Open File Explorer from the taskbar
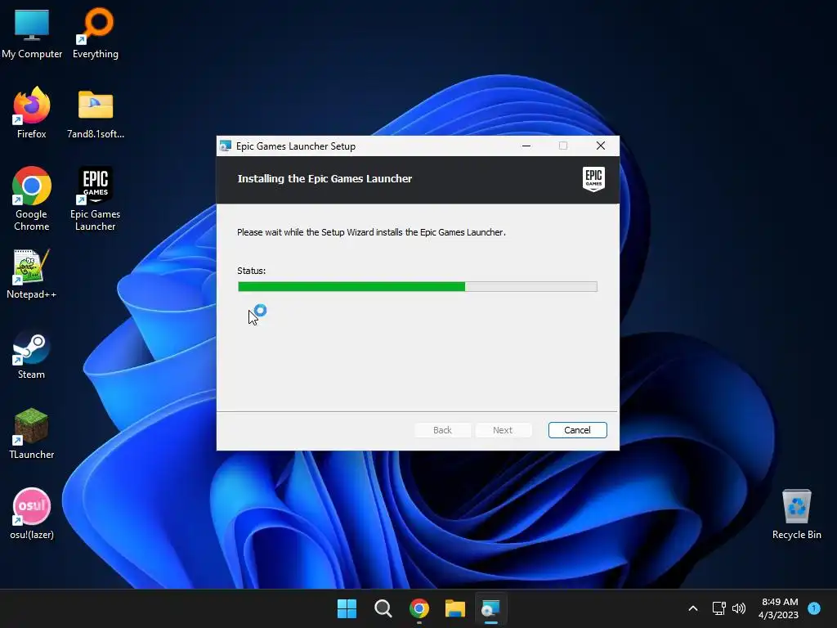Screen dimensions: 837x628 tap(455, 608)
